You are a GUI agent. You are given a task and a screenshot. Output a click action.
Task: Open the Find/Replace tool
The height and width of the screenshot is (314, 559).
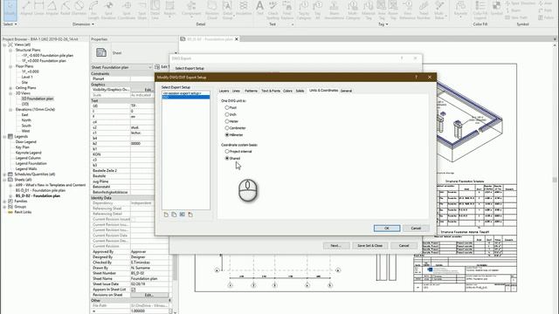coord(287,10)
